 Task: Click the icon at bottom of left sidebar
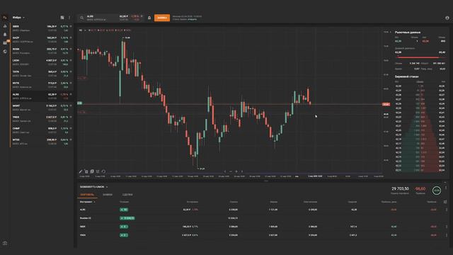[5, 243]
